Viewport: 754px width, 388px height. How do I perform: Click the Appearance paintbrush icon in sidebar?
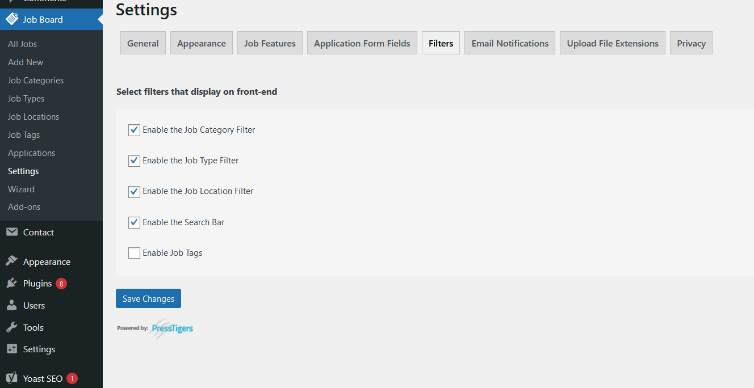coord(11,262)
